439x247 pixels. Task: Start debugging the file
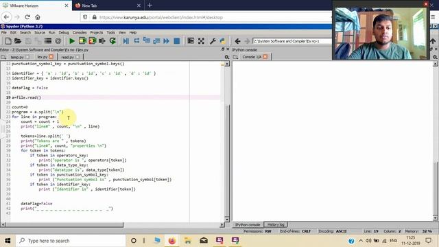(126, 41)
